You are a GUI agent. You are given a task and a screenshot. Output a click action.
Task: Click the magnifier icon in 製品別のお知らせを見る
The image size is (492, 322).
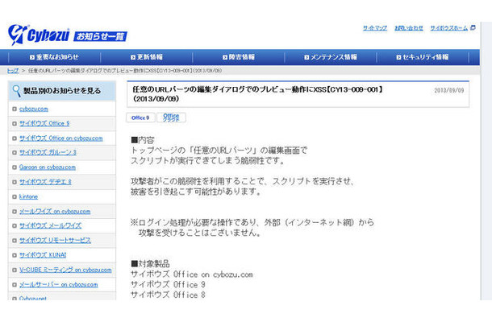click(16, 91)
